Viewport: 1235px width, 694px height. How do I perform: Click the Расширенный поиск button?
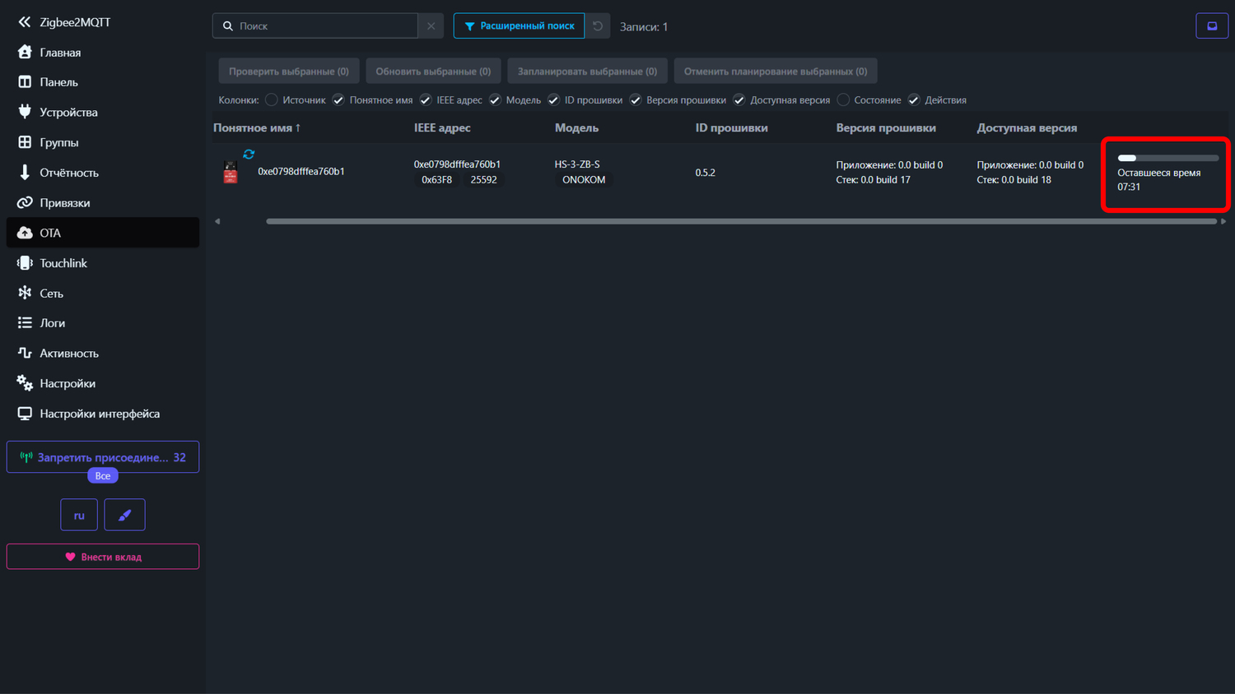point(519,26)
